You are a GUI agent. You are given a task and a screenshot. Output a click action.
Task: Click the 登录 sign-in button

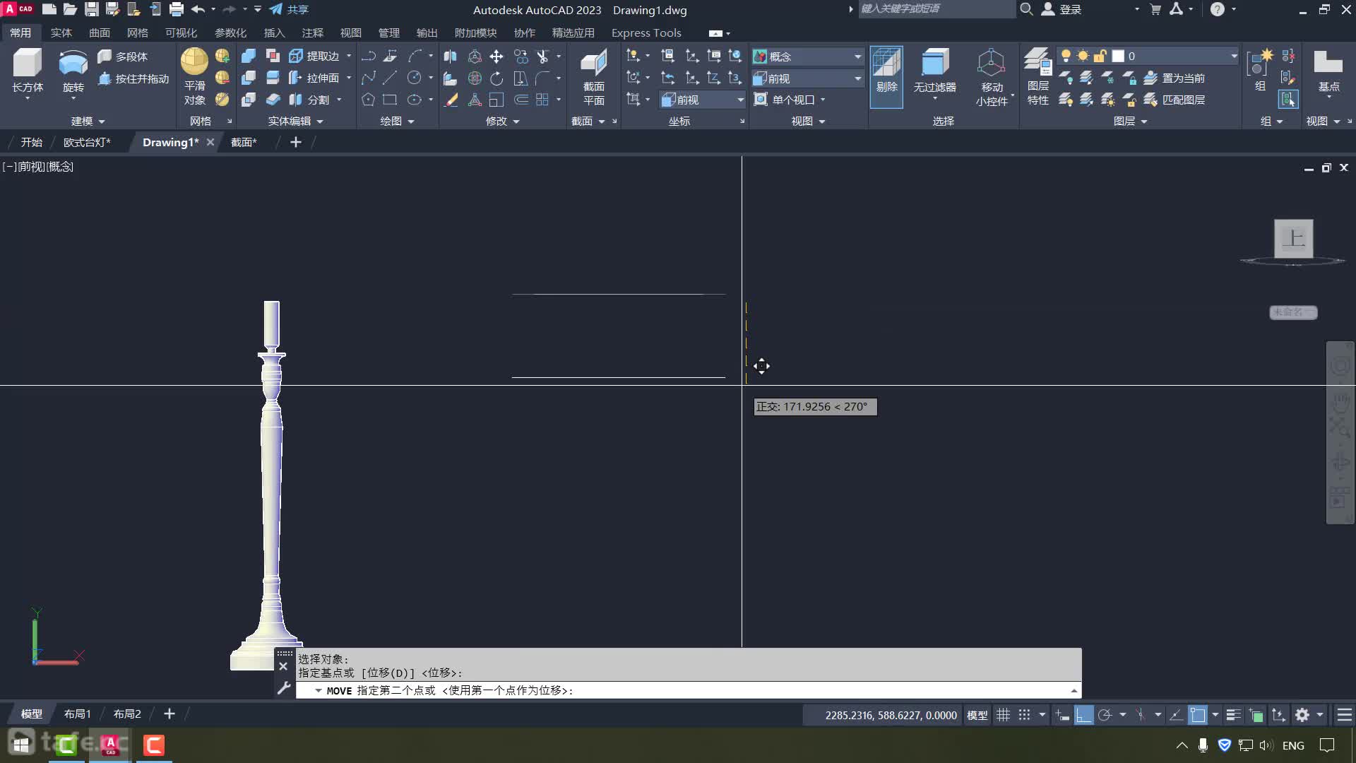pyautogui.click(x=1062, y=9)
